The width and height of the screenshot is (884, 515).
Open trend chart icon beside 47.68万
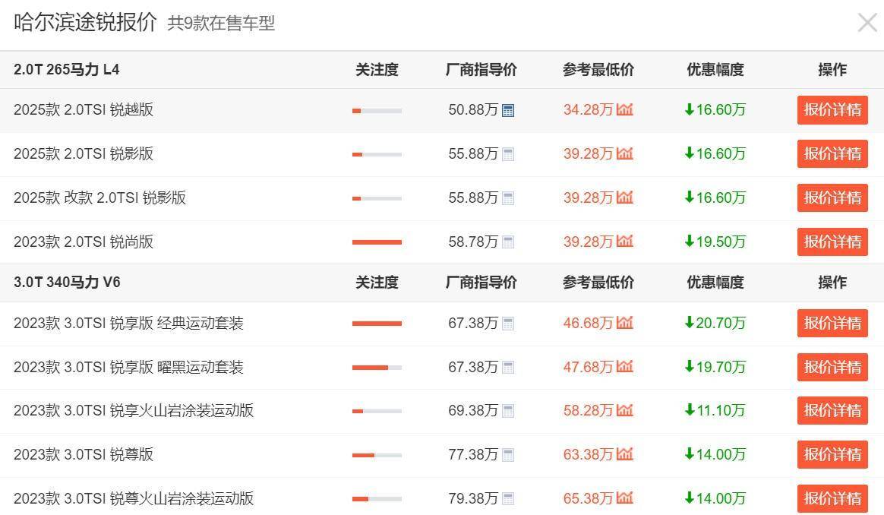click(x=624, y=367)
